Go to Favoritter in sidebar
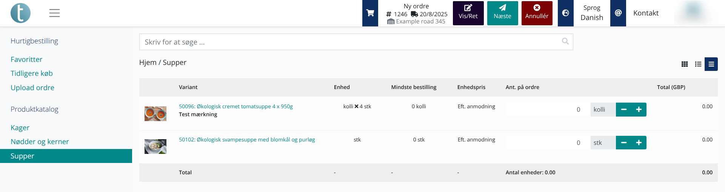 (x=26, y=60)
